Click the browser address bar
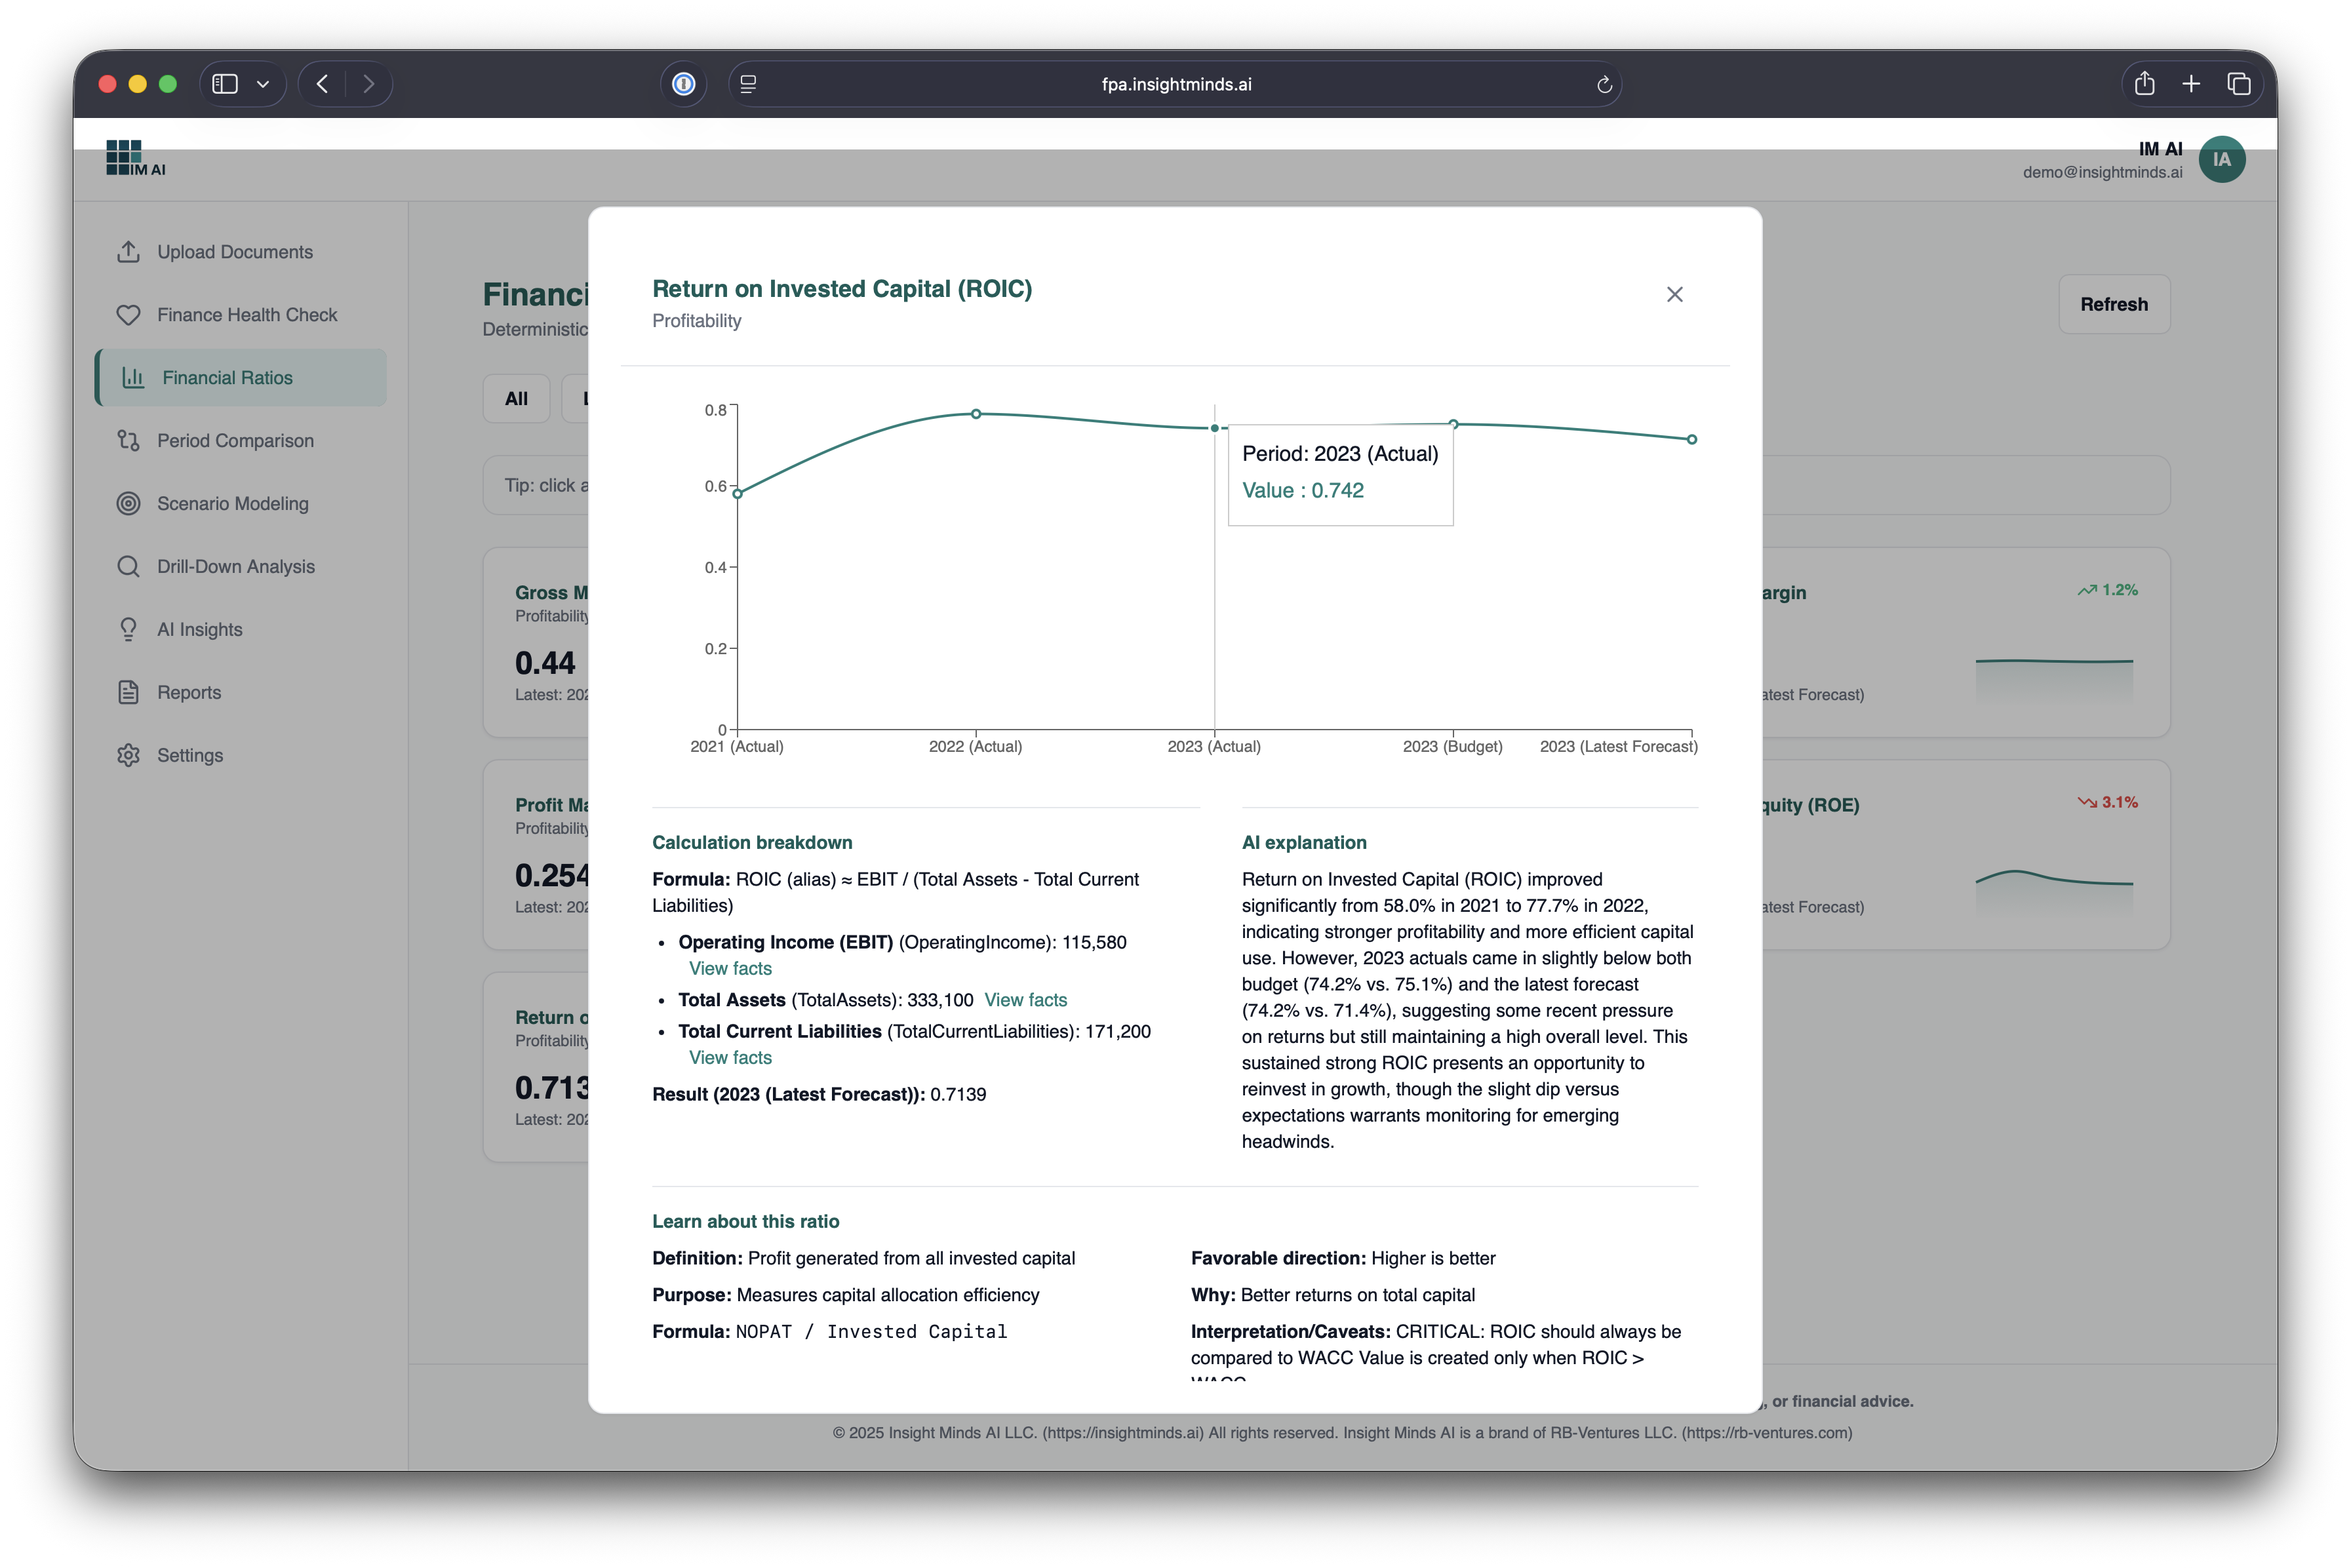The image size is (2351, 1568). pyautogui.click(x=1175, y=84)
